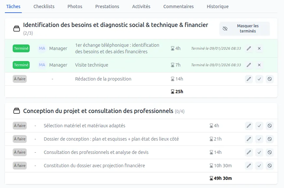Open the Prestations tab

click(x=107, y=6)
